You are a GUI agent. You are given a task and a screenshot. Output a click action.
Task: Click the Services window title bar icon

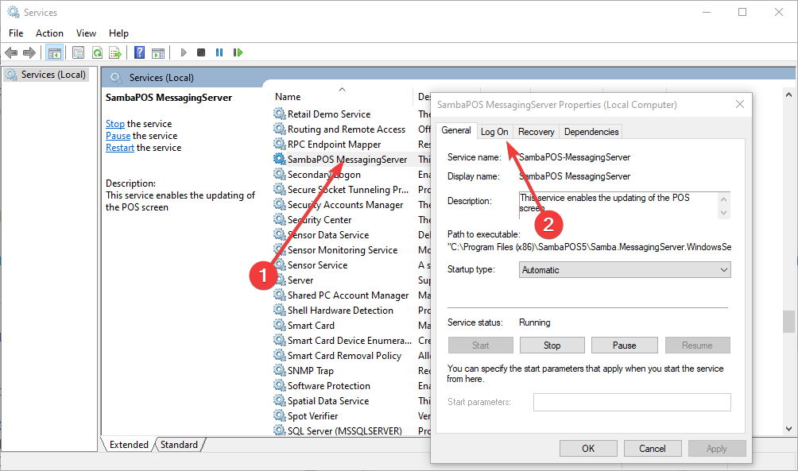coord(14,12)
